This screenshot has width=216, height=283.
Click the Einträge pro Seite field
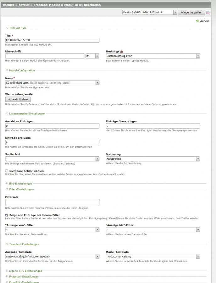point(52,142)
